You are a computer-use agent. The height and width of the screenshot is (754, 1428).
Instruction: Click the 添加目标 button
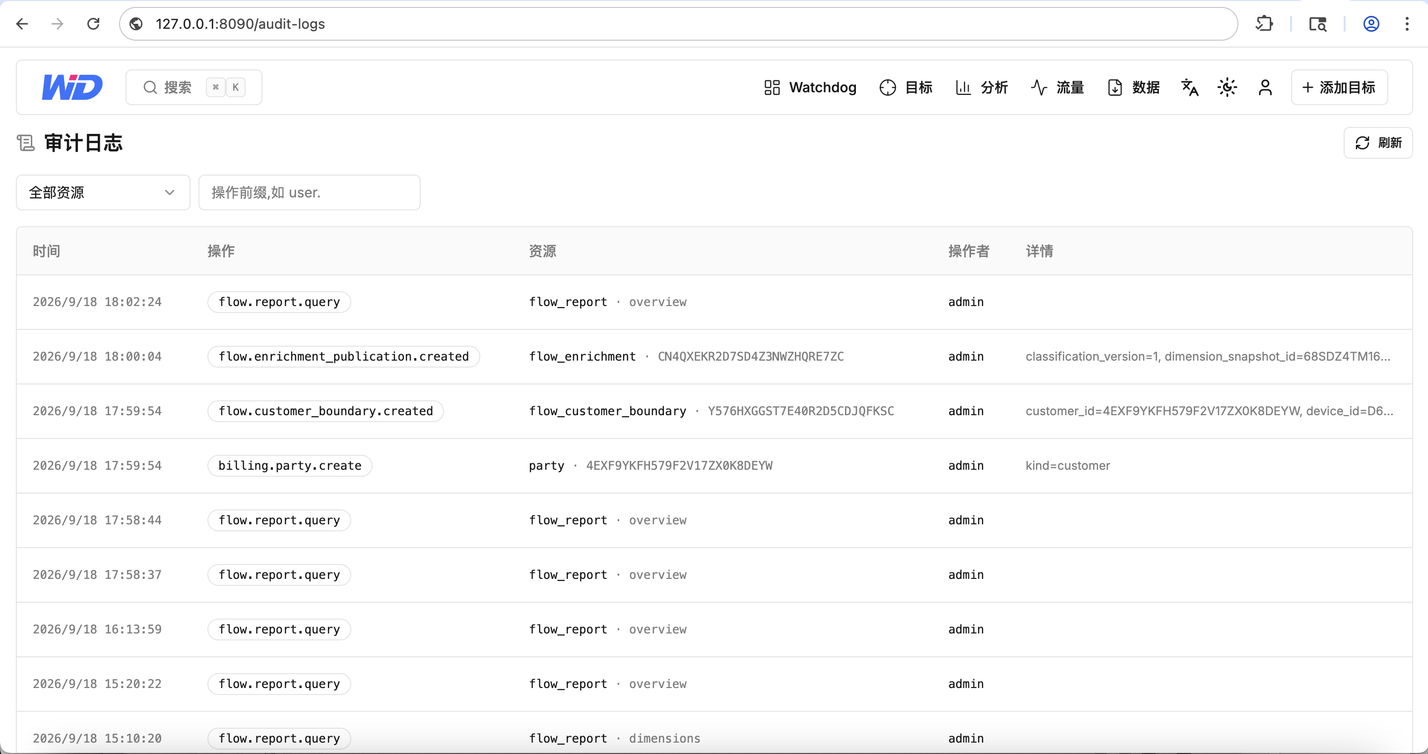(1339, 87)
